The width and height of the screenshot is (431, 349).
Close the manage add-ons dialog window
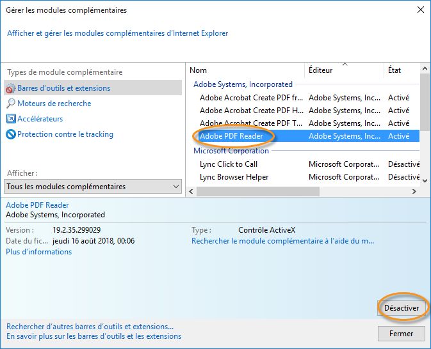[x=420, y=10]
